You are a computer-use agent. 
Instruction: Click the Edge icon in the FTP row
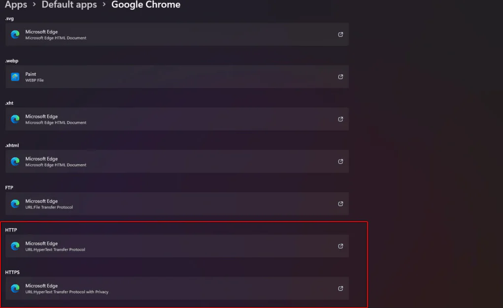tap(15, 204)
